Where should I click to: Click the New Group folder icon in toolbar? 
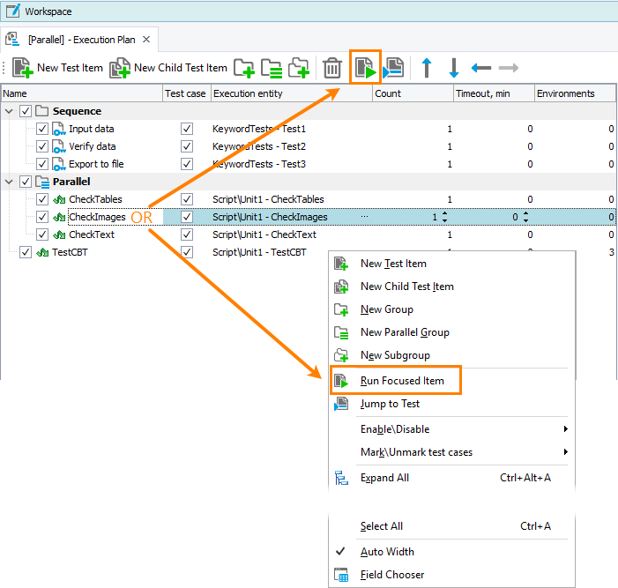(243, 68)
